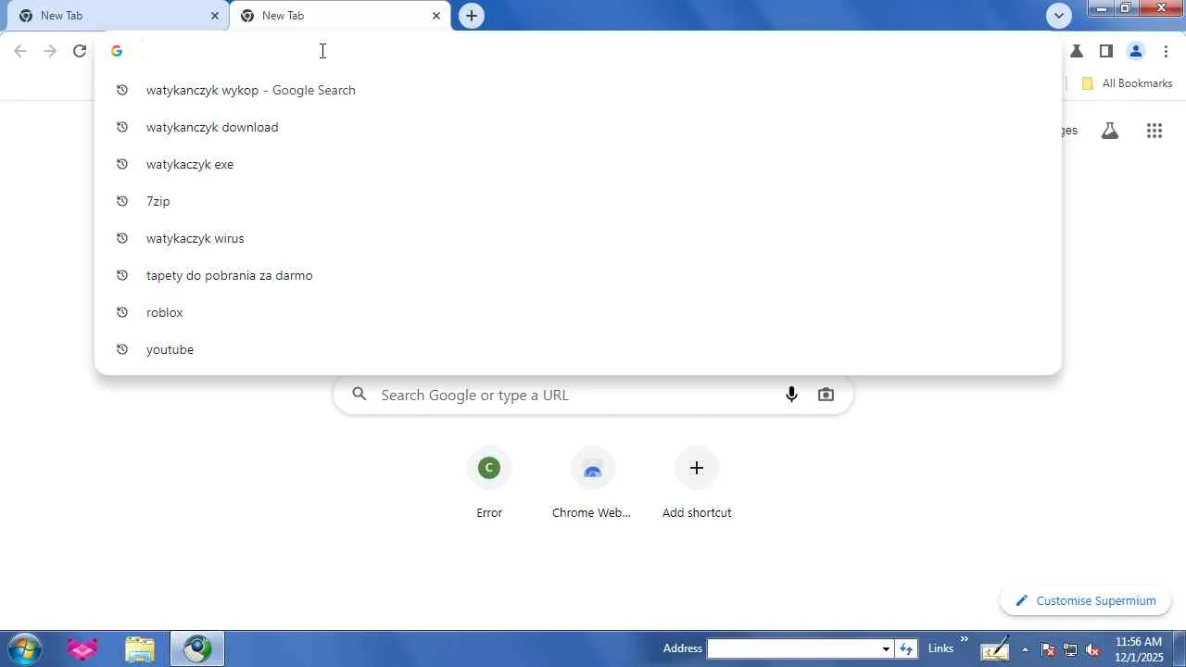
Task: Open the taskbar clock and date
Action: point(1139,649)
